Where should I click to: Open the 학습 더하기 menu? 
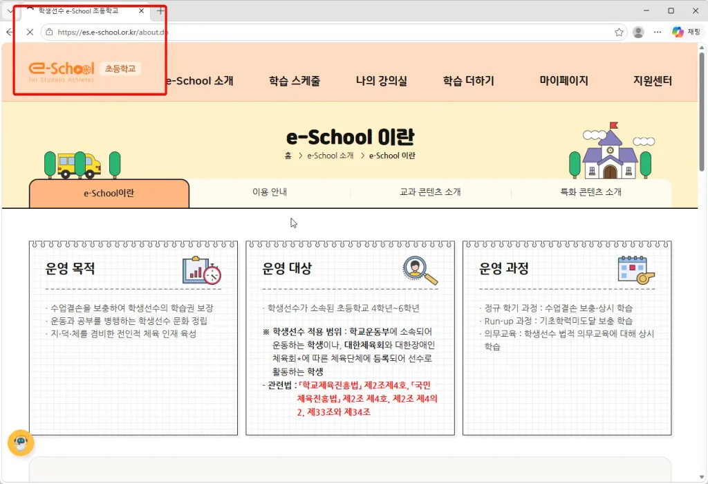point(468,81)
